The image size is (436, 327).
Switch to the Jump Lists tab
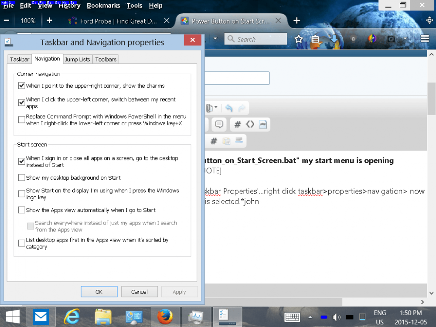[77, 59]
